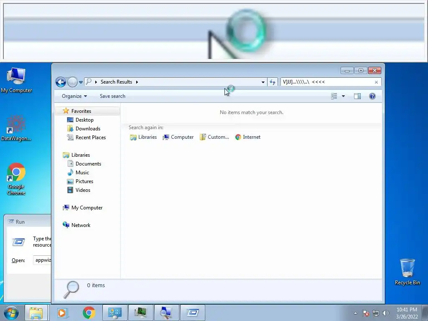Open Recent Places
Viewport: 428px width, 321px height.
pyautogui.click(x=91, y=137)
